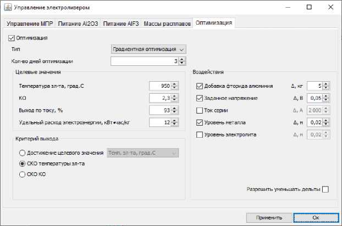Enable the Ток серии checkbox
The width and height of the screenshot is (342, 226).
(x=200, y=110)
